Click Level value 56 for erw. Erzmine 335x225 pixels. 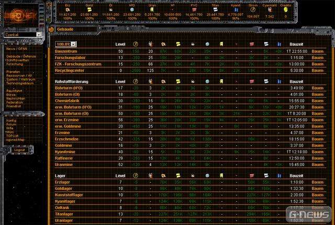(120, 120)
